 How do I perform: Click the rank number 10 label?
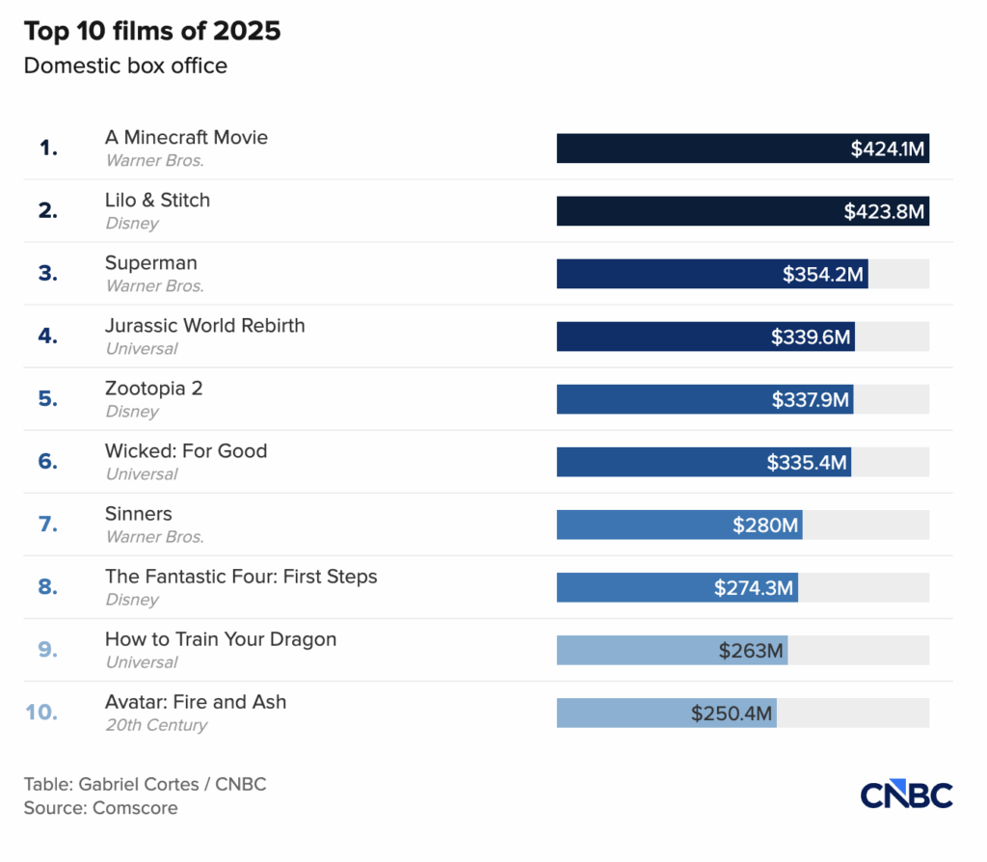coord(41,713)
